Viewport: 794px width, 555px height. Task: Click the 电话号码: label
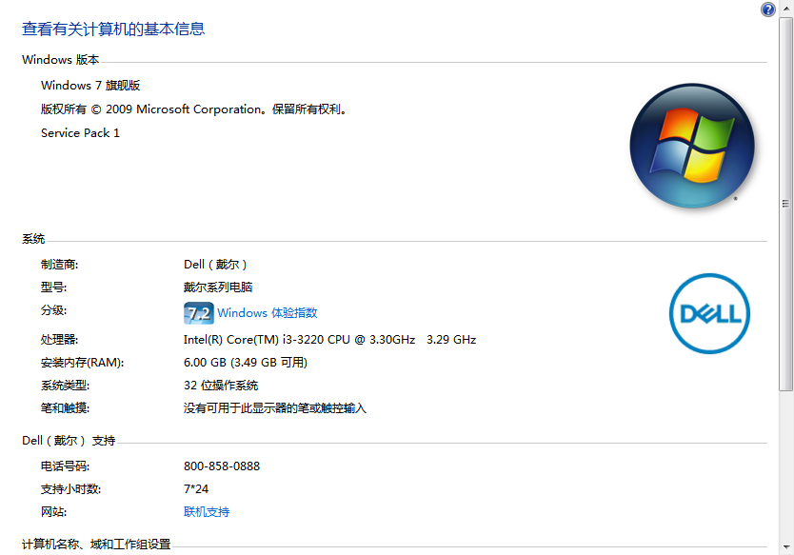pyautogui.click(x=66, y=466)
